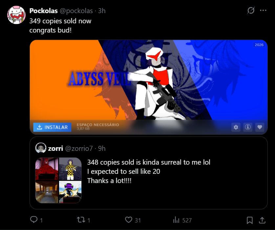Bookmark this post
275x230 pixels.
pyautogui.click(x=250, y=220)
